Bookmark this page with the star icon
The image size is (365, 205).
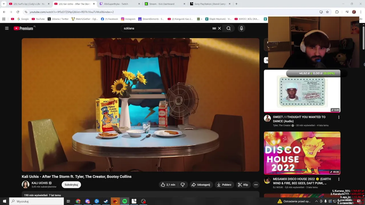tap(327, 12)
